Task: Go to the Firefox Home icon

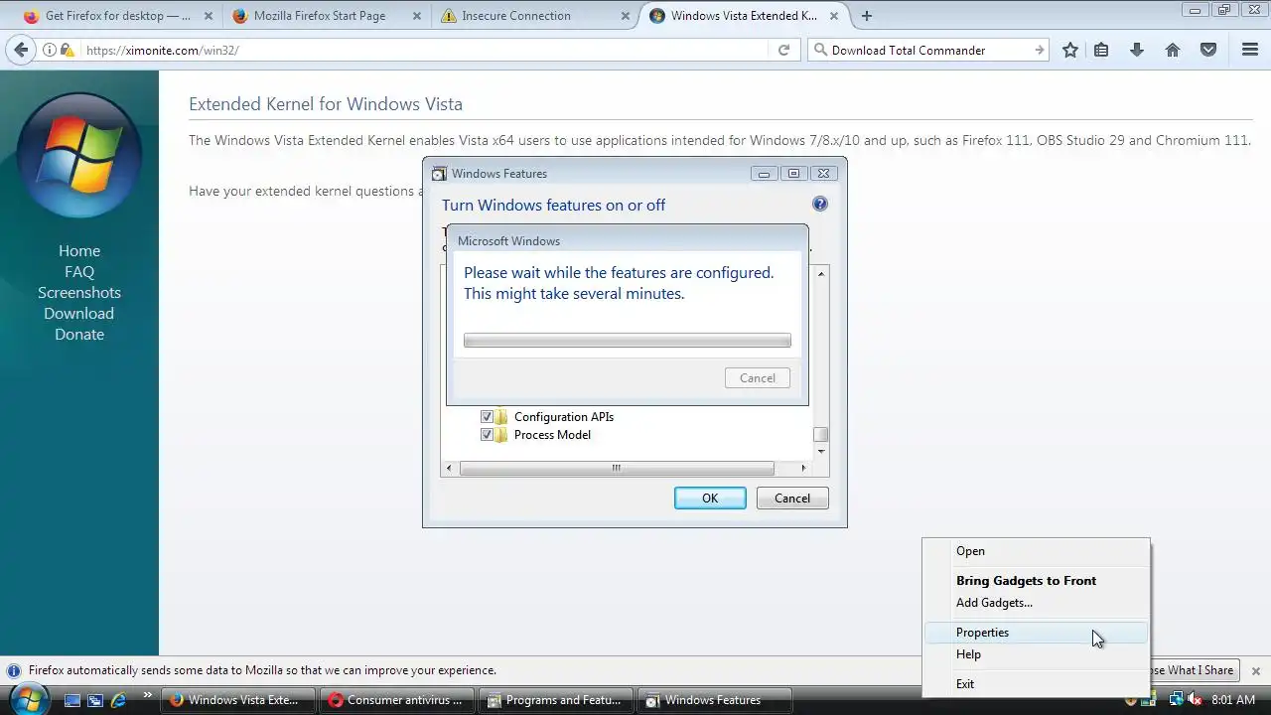Action: (1173, 50)
